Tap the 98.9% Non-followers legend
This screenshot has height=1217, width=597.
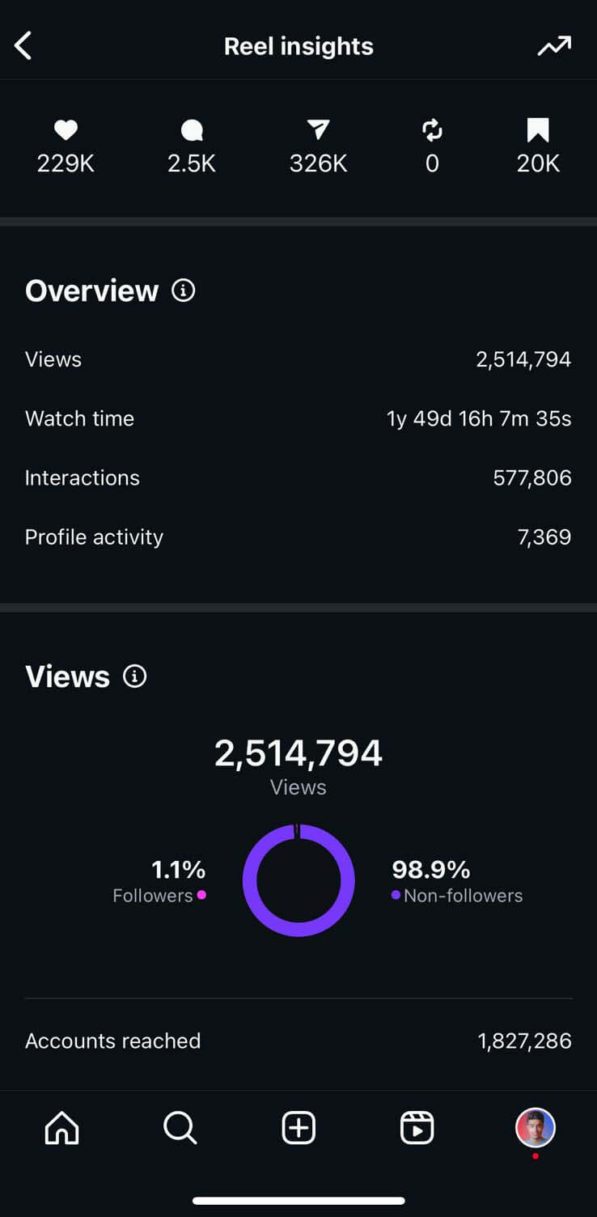[457, 880]
